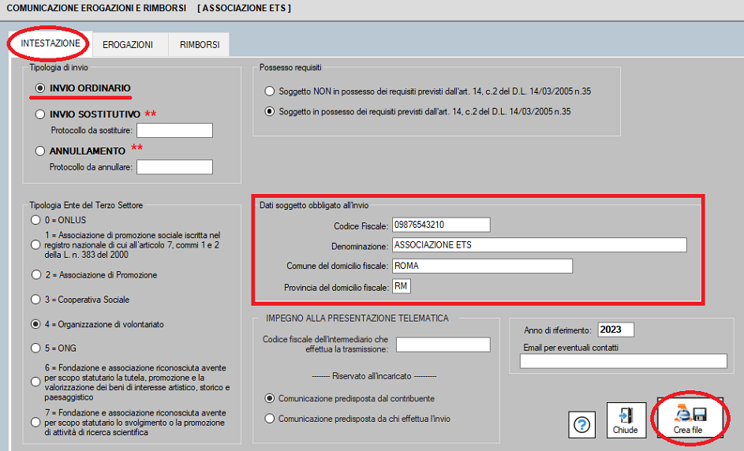The width and height of the screenshot is (744, 451).
Task: Click the 'Anno di riferimento:' label
Action: coord(558,330)
